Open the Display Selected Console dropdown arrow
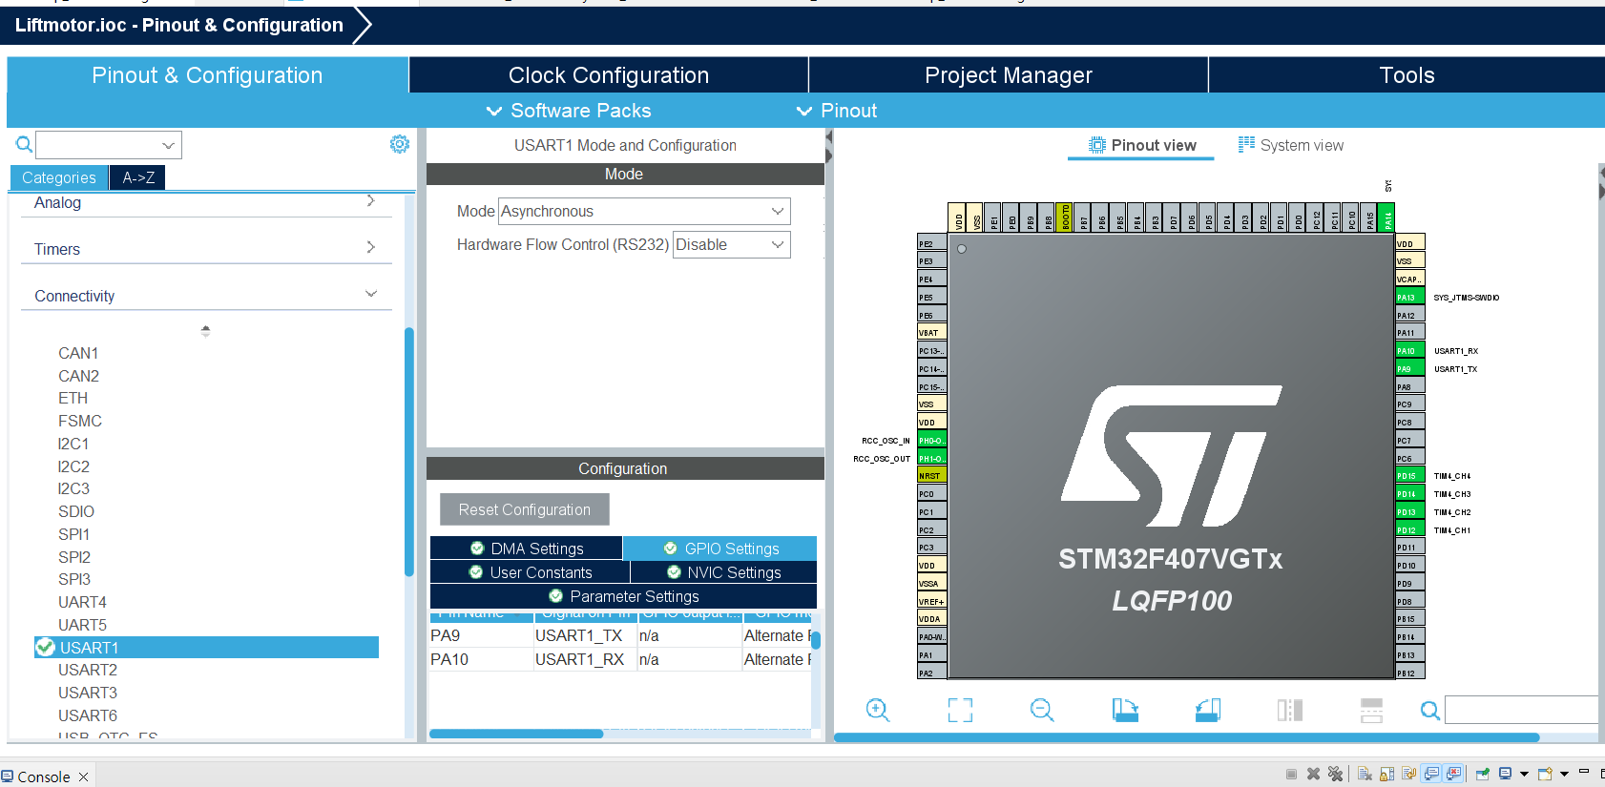The width and height of the screenshot is (1605, 787). coord(1524,774)
